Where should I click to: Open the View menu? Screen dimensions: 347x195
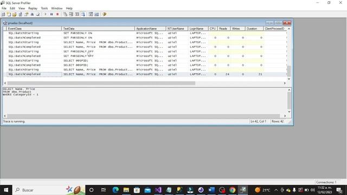coord(22,9)
